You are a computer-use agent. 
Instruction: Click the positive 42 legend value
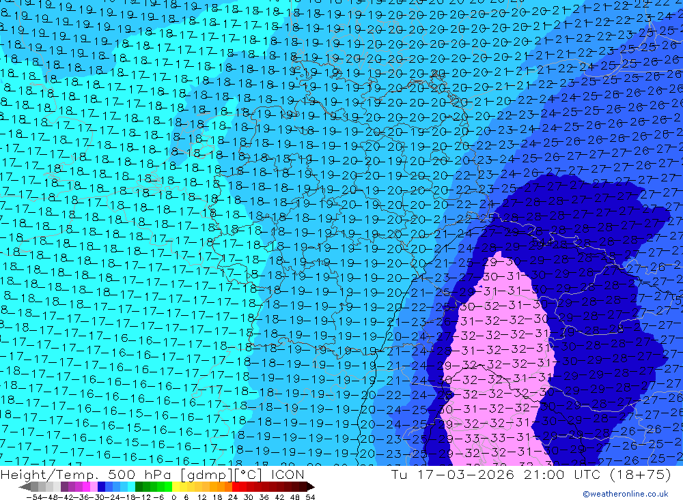pos(279,497)
